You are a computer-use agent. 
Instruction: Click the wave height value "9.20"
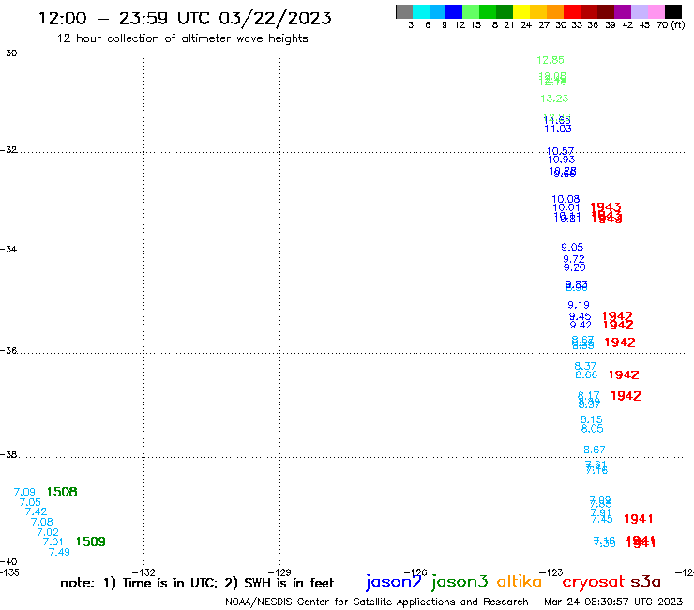click(x=575, y=267)
